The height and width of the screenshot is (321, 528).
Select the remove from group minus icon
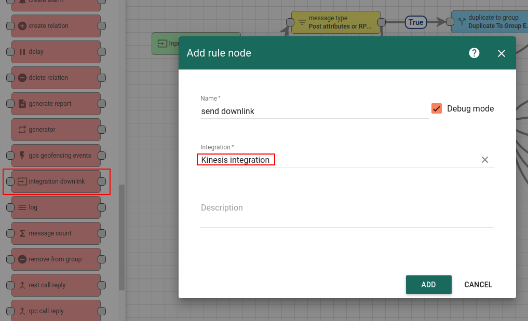(x=22, y=259)
